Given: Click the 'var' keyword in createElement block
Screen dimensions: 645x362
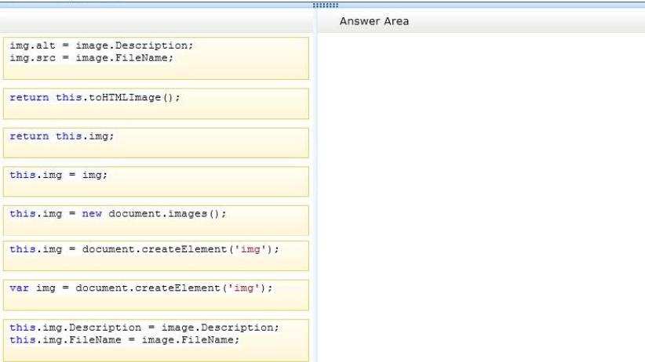Looking at the screenshot, I should [x=20, y=288].
